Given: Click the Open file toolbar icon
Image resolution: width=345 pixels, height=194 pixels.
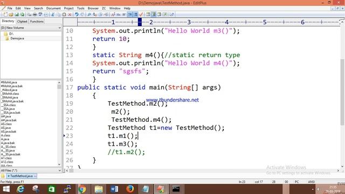Looking at the screenshot, I should (x=11, y=15).
